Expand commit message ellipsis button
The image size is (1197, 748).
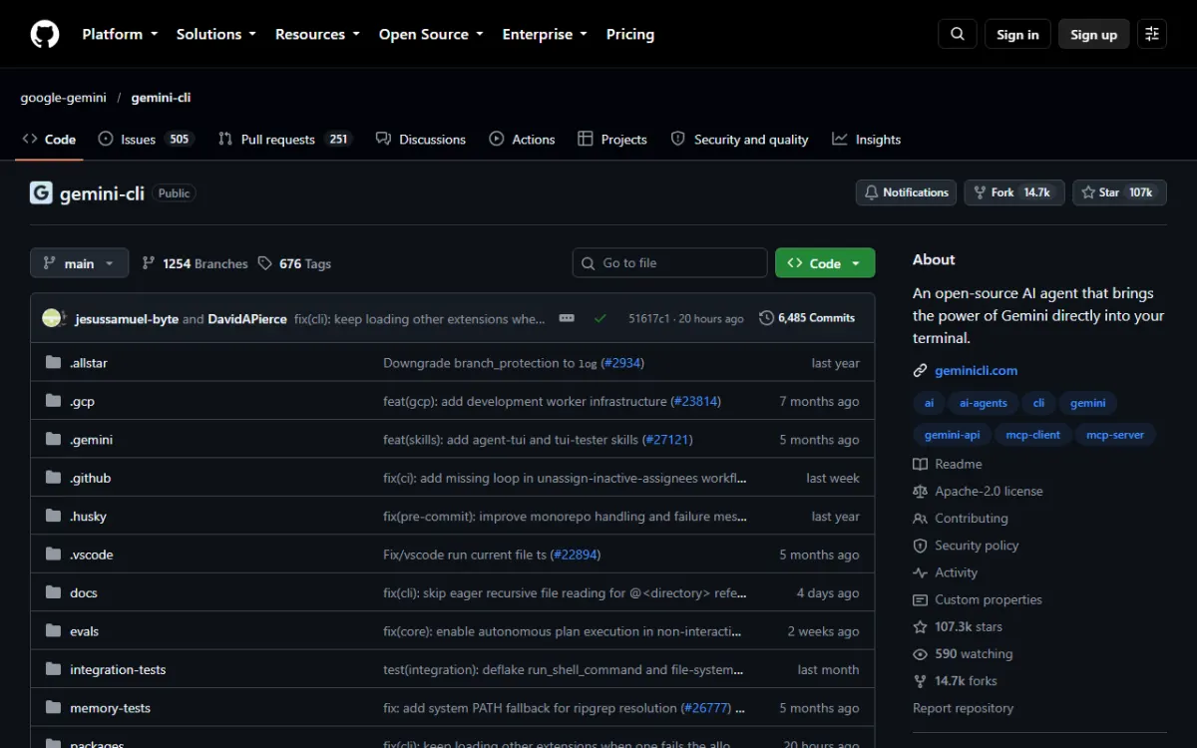[567, 318]
